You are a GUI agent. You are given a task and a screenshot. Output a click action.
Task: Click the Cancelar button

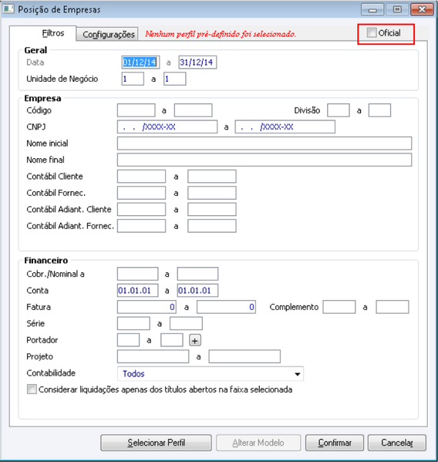pos(397,443)
